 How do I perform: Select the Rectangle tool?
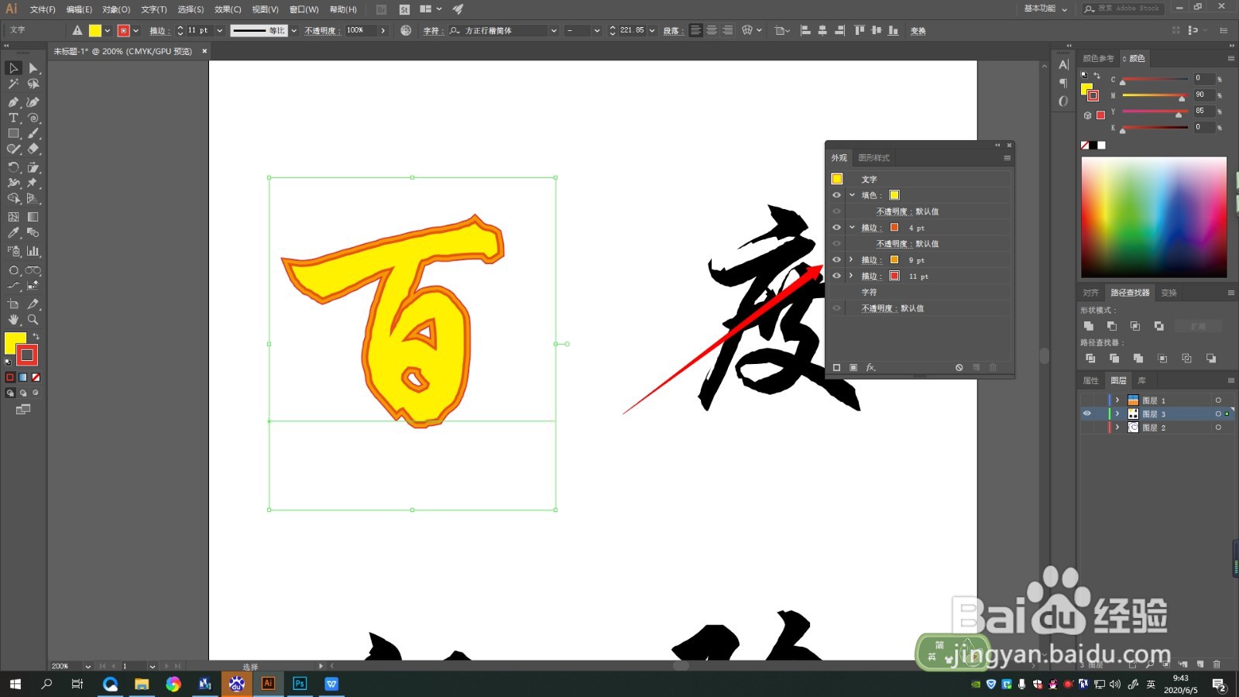coord(13,133)
